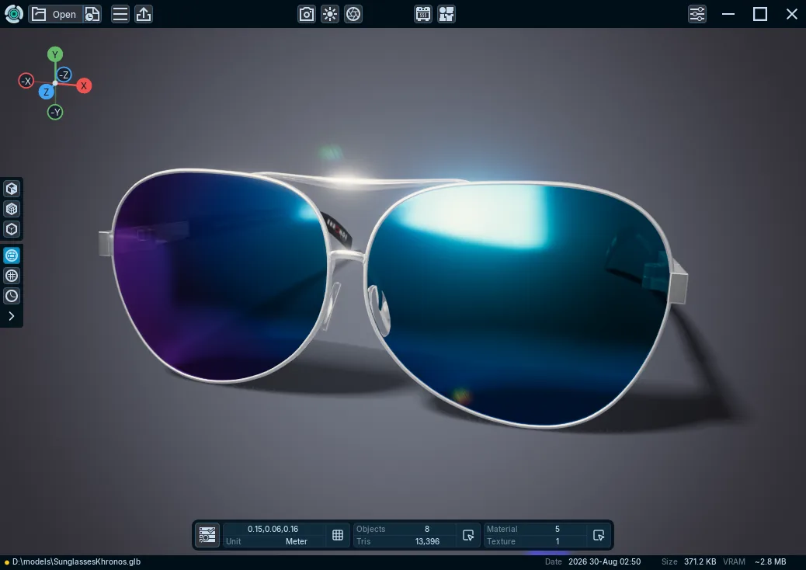Screen dimensions: 806x570
Task: Click the file path SunglassesKhronos.glb
Action: [x=76, y=561]
